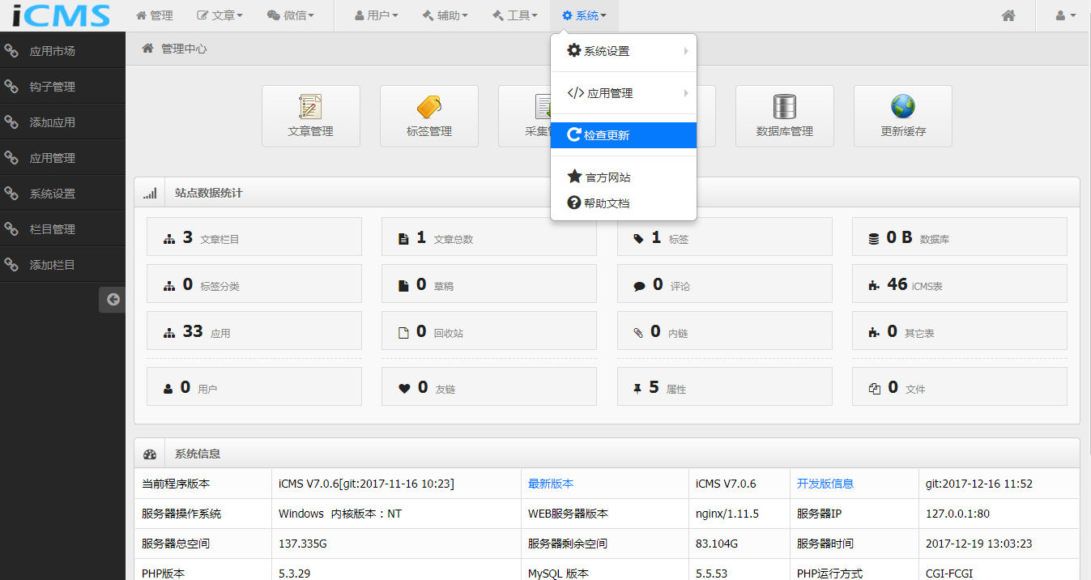Go to 系统设置 in the left sidebar
This screenshot has height=580, width=1091.
(62, 194)
